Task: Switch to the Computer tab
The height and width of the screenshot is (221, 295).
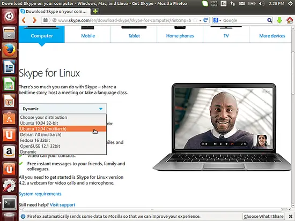Action: (x=42, y=34)
